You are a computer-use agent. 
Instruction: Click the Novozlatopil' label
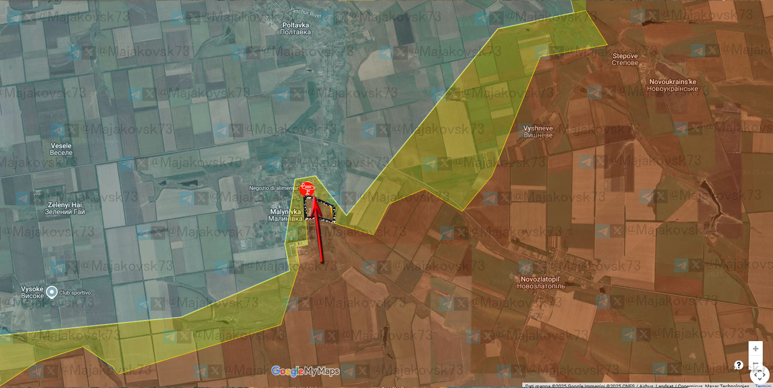pos(540,283)
